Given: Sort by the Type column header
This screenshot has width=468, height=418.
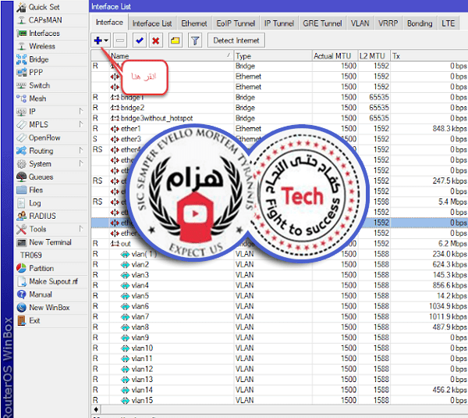Looking at the screenshot, I should 273,56.
